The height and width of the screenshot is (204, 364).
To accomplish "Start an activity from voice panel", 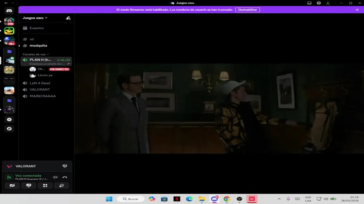I will tap(45, 186).
